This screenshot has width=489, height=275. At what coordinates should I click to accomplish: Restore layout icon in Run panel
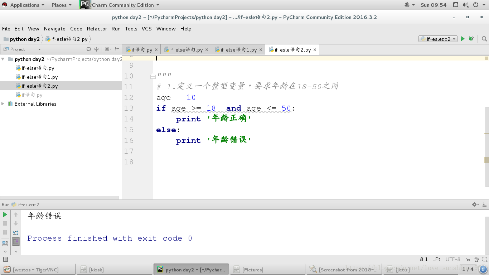tap(5, 243)
